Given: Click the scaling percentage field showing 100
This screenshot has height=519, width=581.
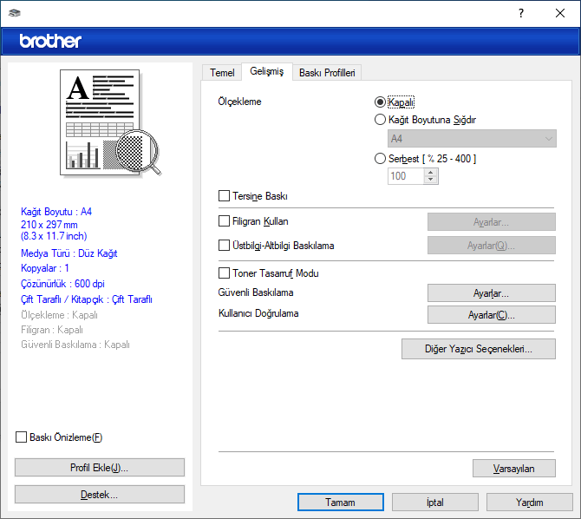Looking at the screenshot, I should (406, 176).
